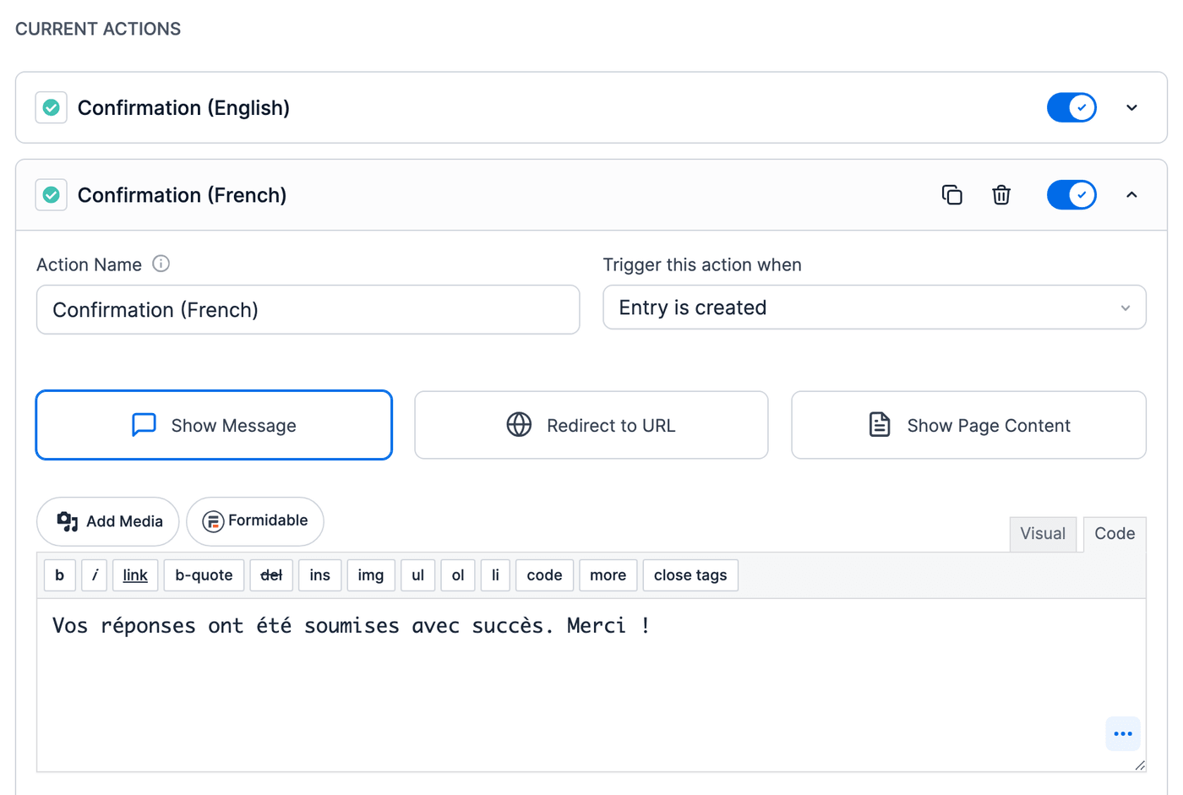Switch to the Code editor tab
This screenshot has height=795, width=1183.
point(1115,534)
